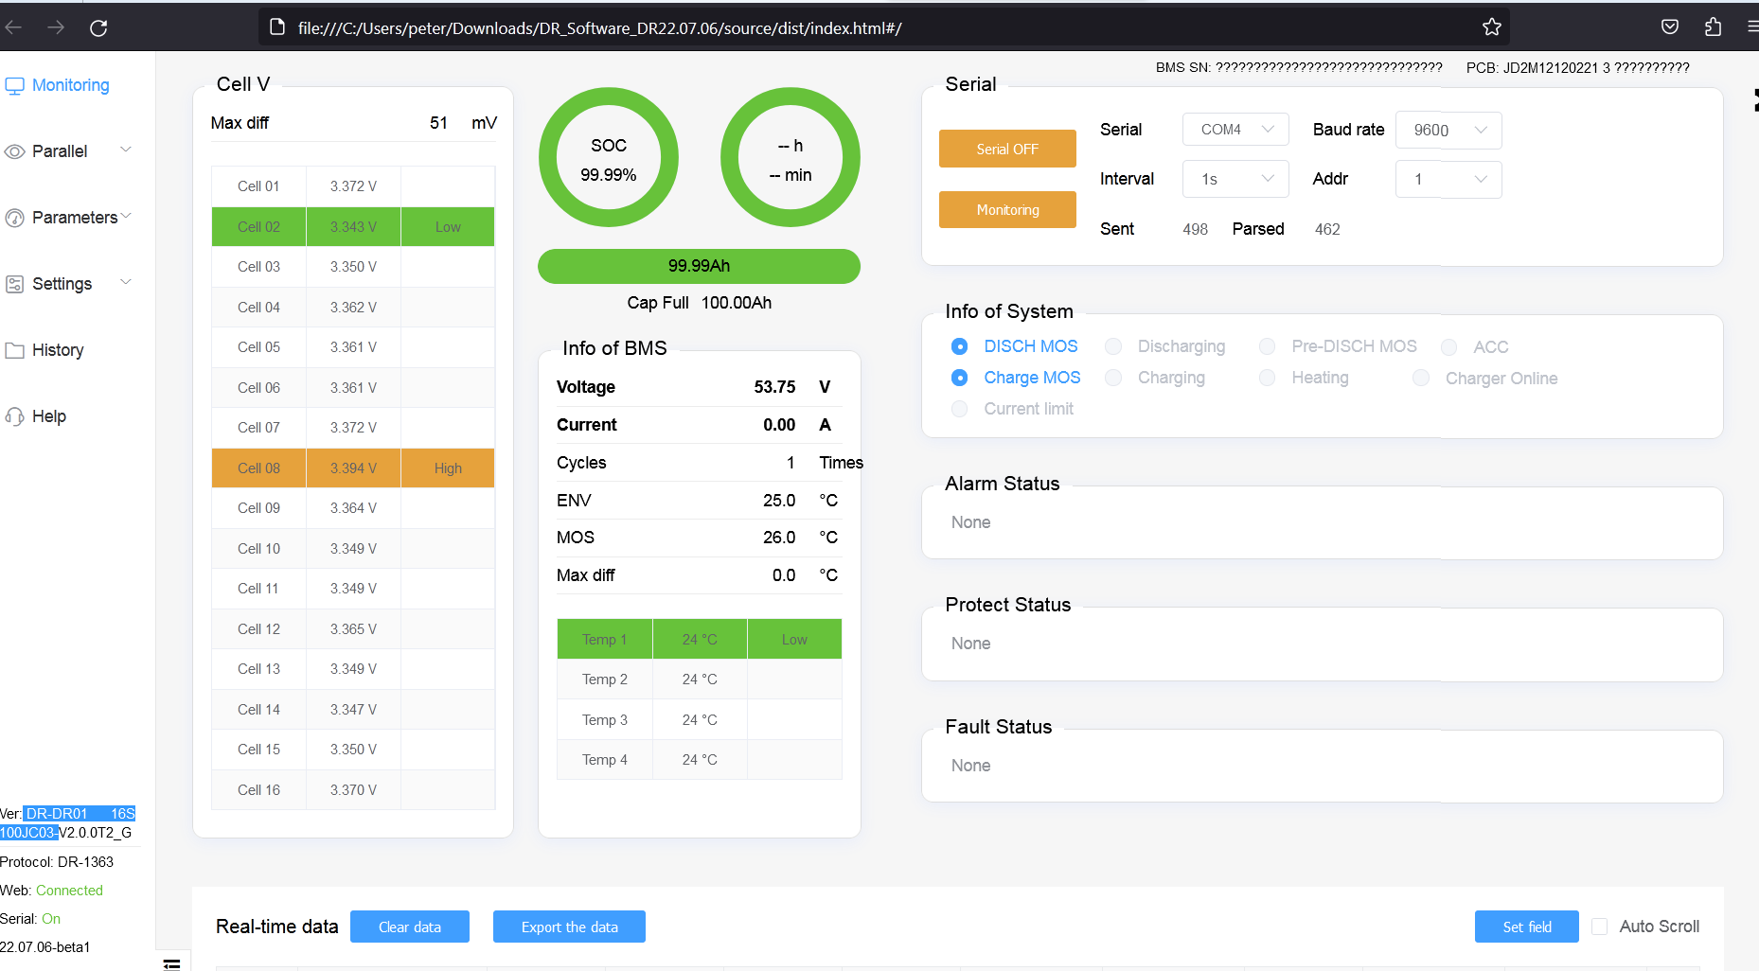This screenshot has height=971, width=1759.
Task: Click the Clear data button
Action: [410, 927]
